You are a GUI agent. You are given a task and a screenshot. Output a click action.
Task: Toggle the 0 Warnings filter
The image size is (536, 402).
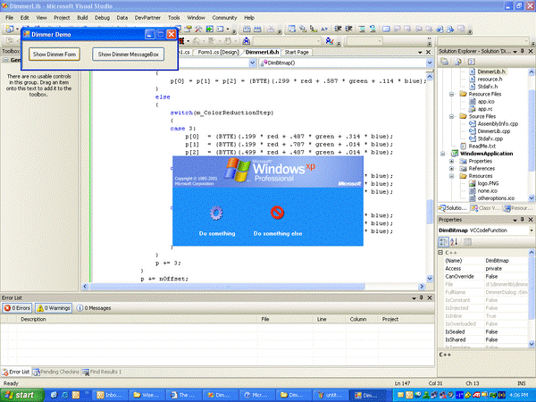pyautogui.click(x=54, y=308)
